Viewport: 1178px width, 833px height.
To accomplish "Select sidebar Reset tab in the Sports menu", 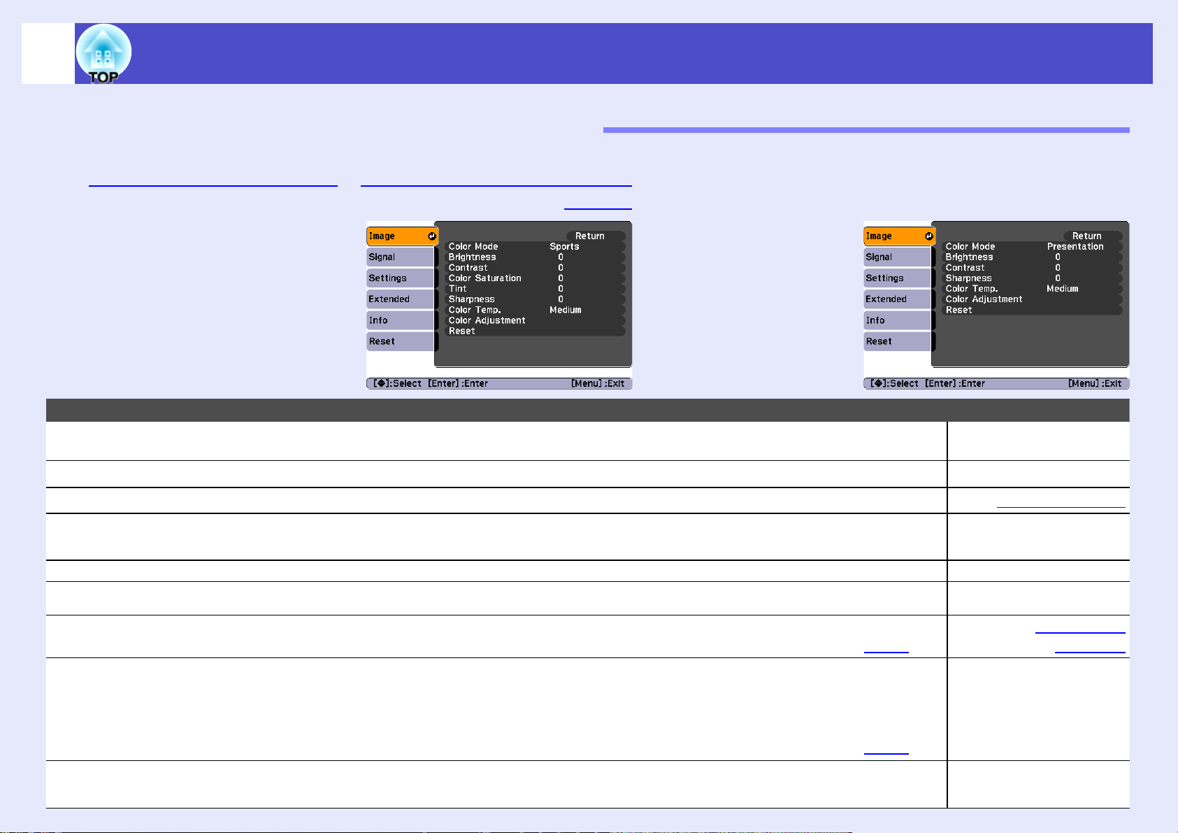I will pos(401,341).
